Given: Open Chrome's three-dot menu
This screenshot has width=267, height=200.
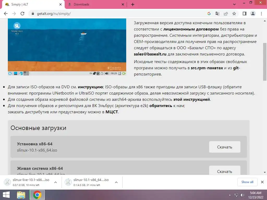Looking at the screenshot, I should (261, 14).
